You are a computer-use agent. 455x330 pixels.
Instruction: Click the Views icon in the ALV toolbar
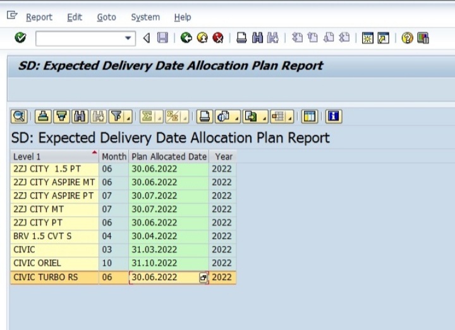pyautogui.click(x=224, y=116)
